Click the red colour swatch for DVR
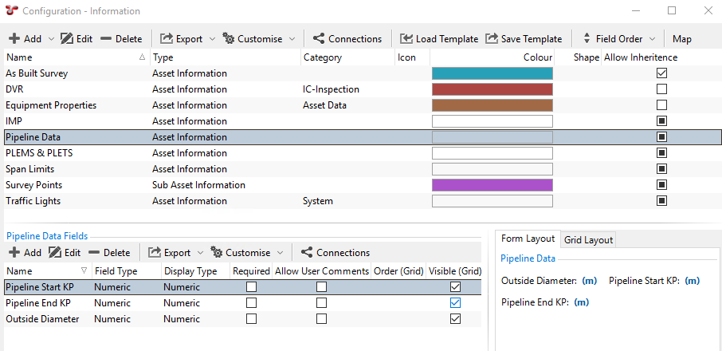722x351 pixels. pos(492,89)
